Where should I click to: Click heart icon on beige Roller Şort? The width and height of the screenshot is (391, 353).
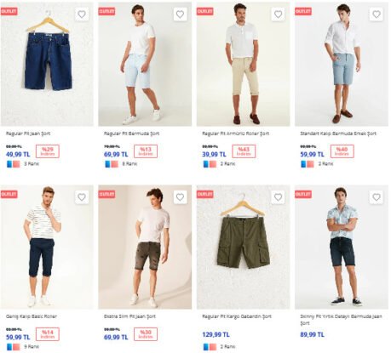click(x=278, y=14)
